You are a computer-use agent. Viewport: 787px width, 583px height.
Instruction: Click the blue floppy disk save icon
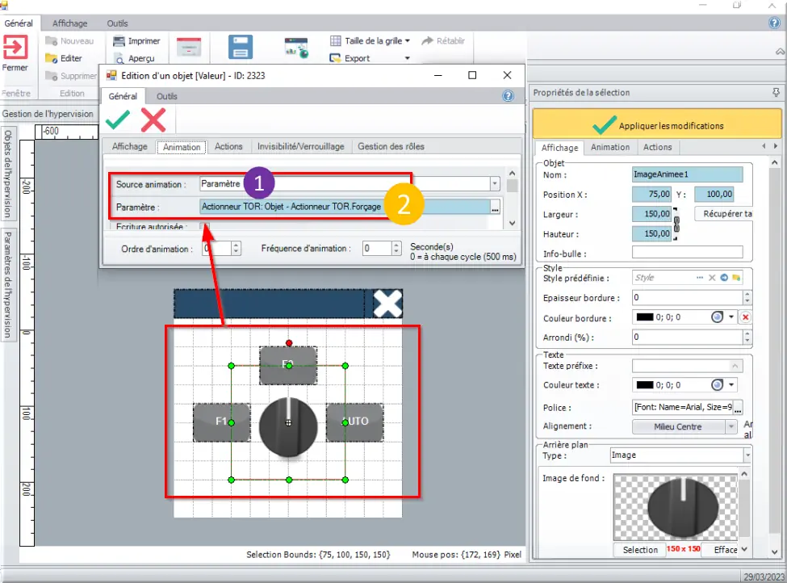point(241,47)
